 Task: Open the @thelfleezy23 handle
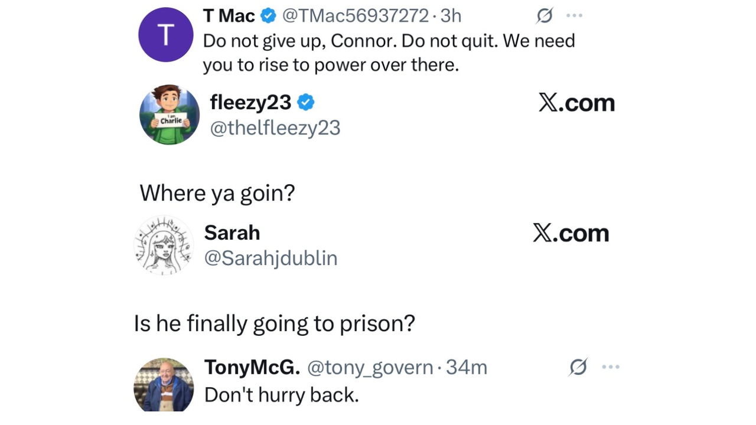pyautogui.click(x=275, y=128)
